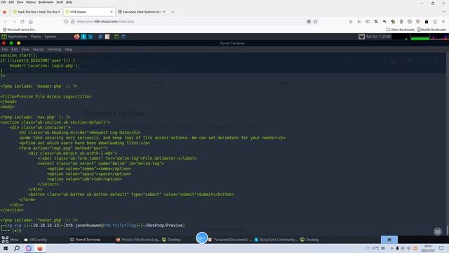Open the Firefox Bookmarks menu

coord(46,2)
